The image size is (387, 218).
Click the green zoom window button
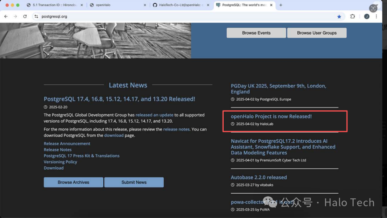(18, 5)
